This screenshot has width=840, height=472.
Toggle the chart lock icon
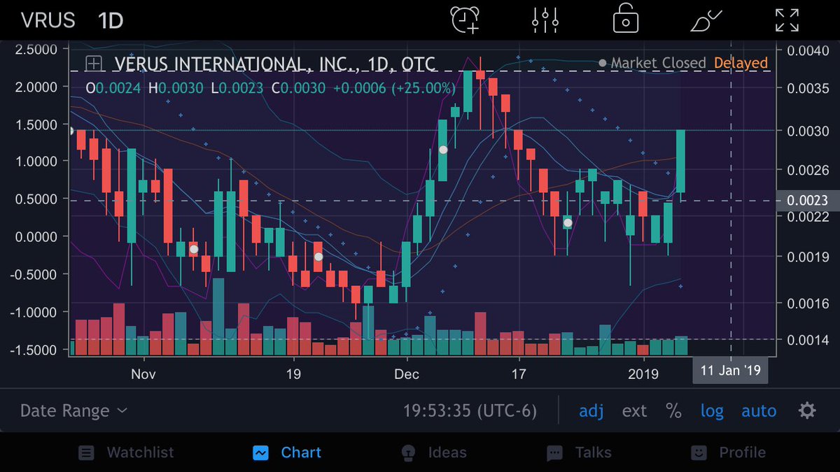click(x=625, y=19)
